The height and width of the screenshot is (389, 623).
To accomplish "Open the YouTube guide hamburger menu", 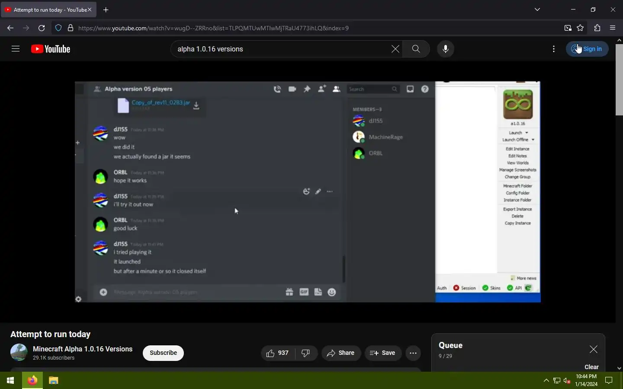I will tap(16, 49).
